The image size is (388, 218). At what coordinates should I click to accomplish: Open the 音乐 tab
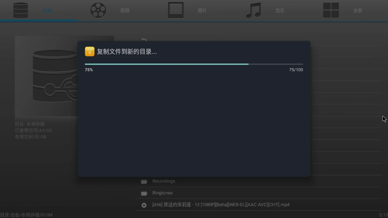(x=280, y=11)
